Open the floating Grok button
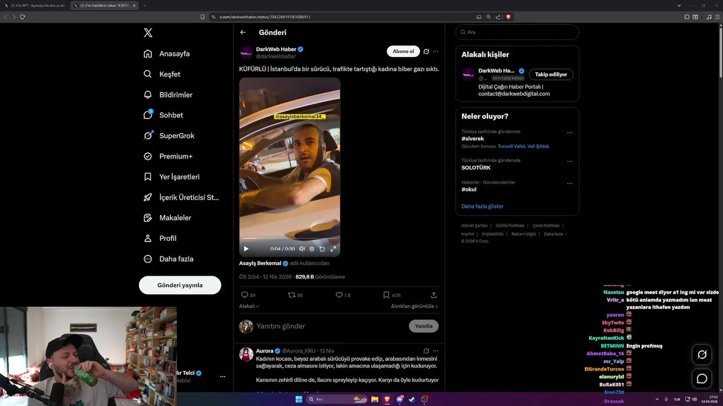 pos(702,355)
